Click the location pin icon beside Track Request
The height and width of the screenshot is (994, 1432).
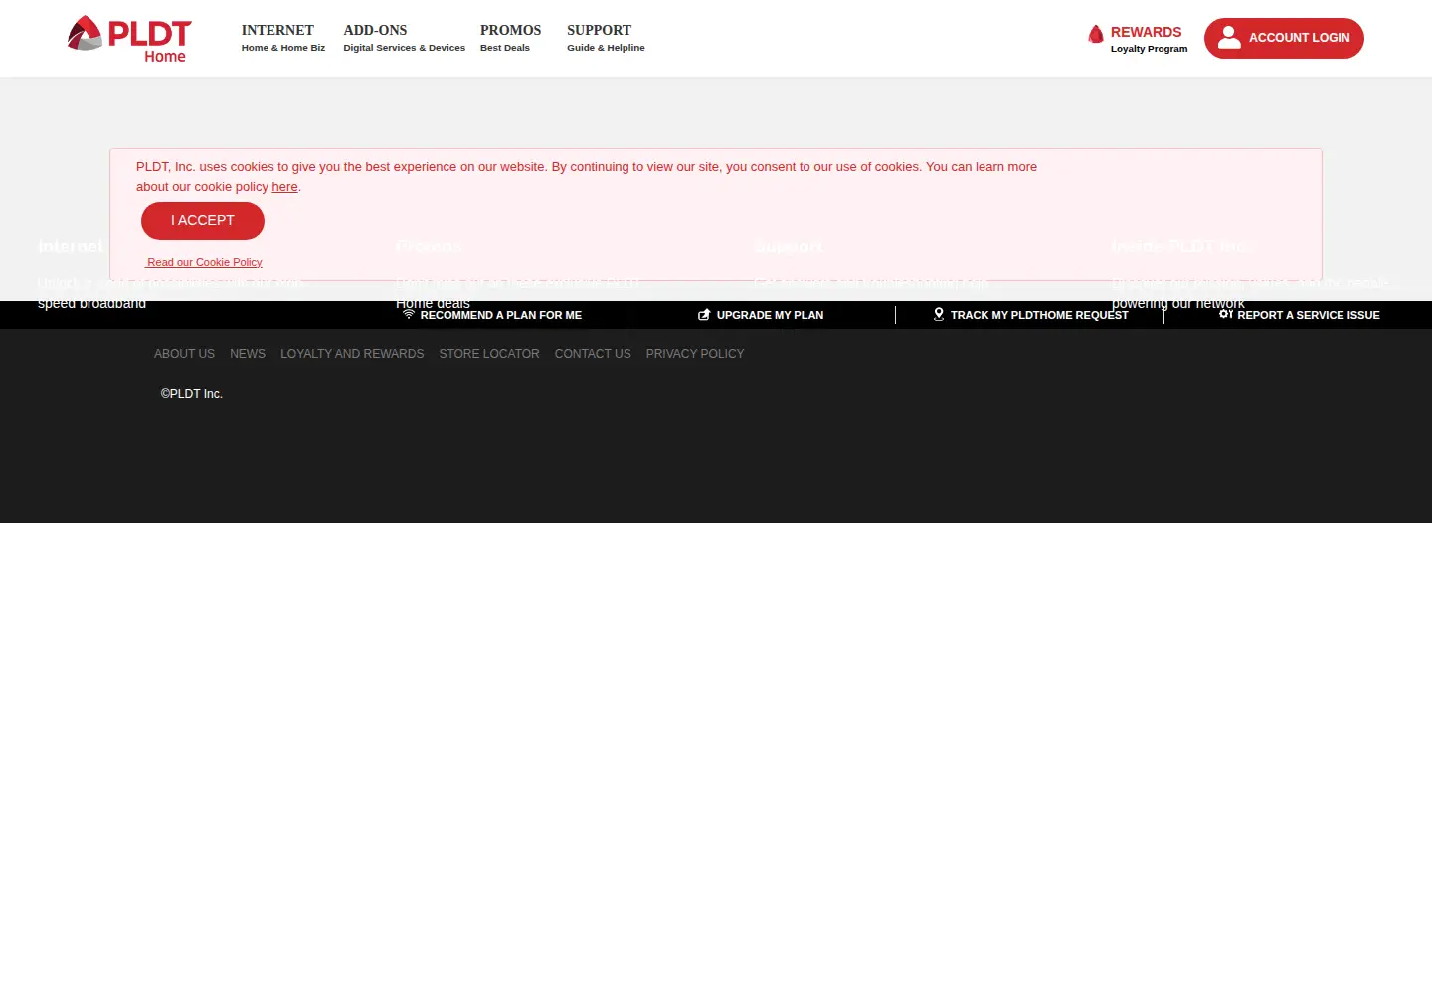(x=939, y=314)
